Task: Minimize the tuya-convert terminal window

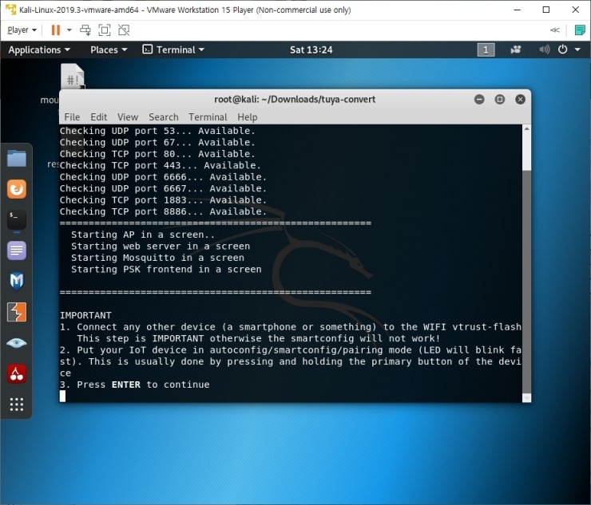Action: (x=479, y=100)
